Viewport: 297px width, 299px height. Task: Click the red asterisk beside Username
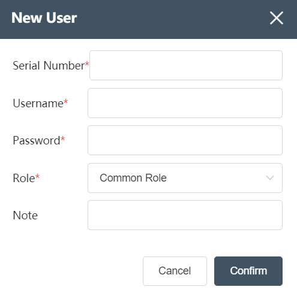click(66, 101)
